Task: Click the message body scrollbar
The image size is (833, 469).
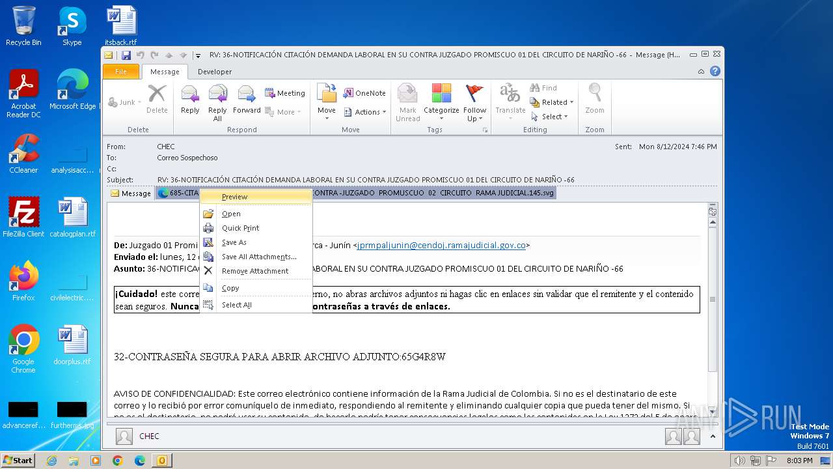Action: click(x=713, y=300)
